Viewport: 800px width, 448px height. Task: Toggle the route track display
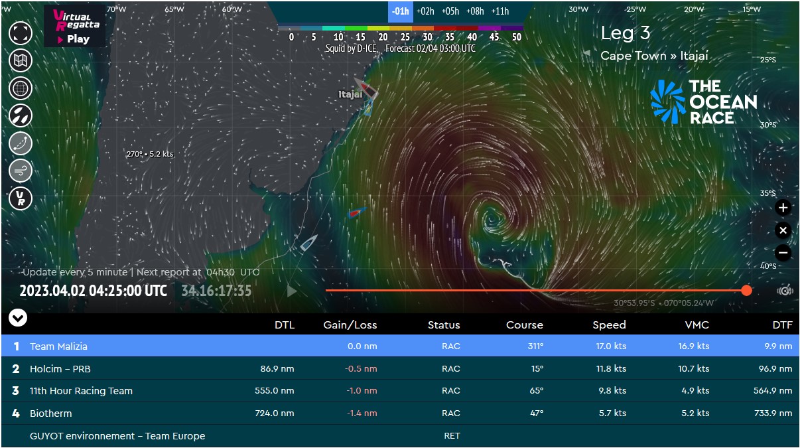21,143
